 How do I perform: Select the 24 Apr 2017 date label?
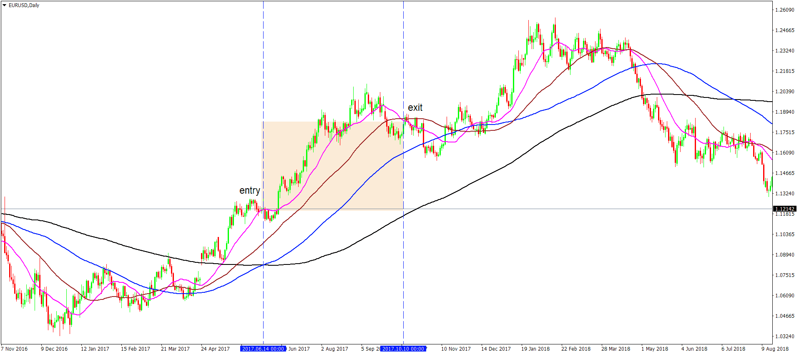click(215, 349)
